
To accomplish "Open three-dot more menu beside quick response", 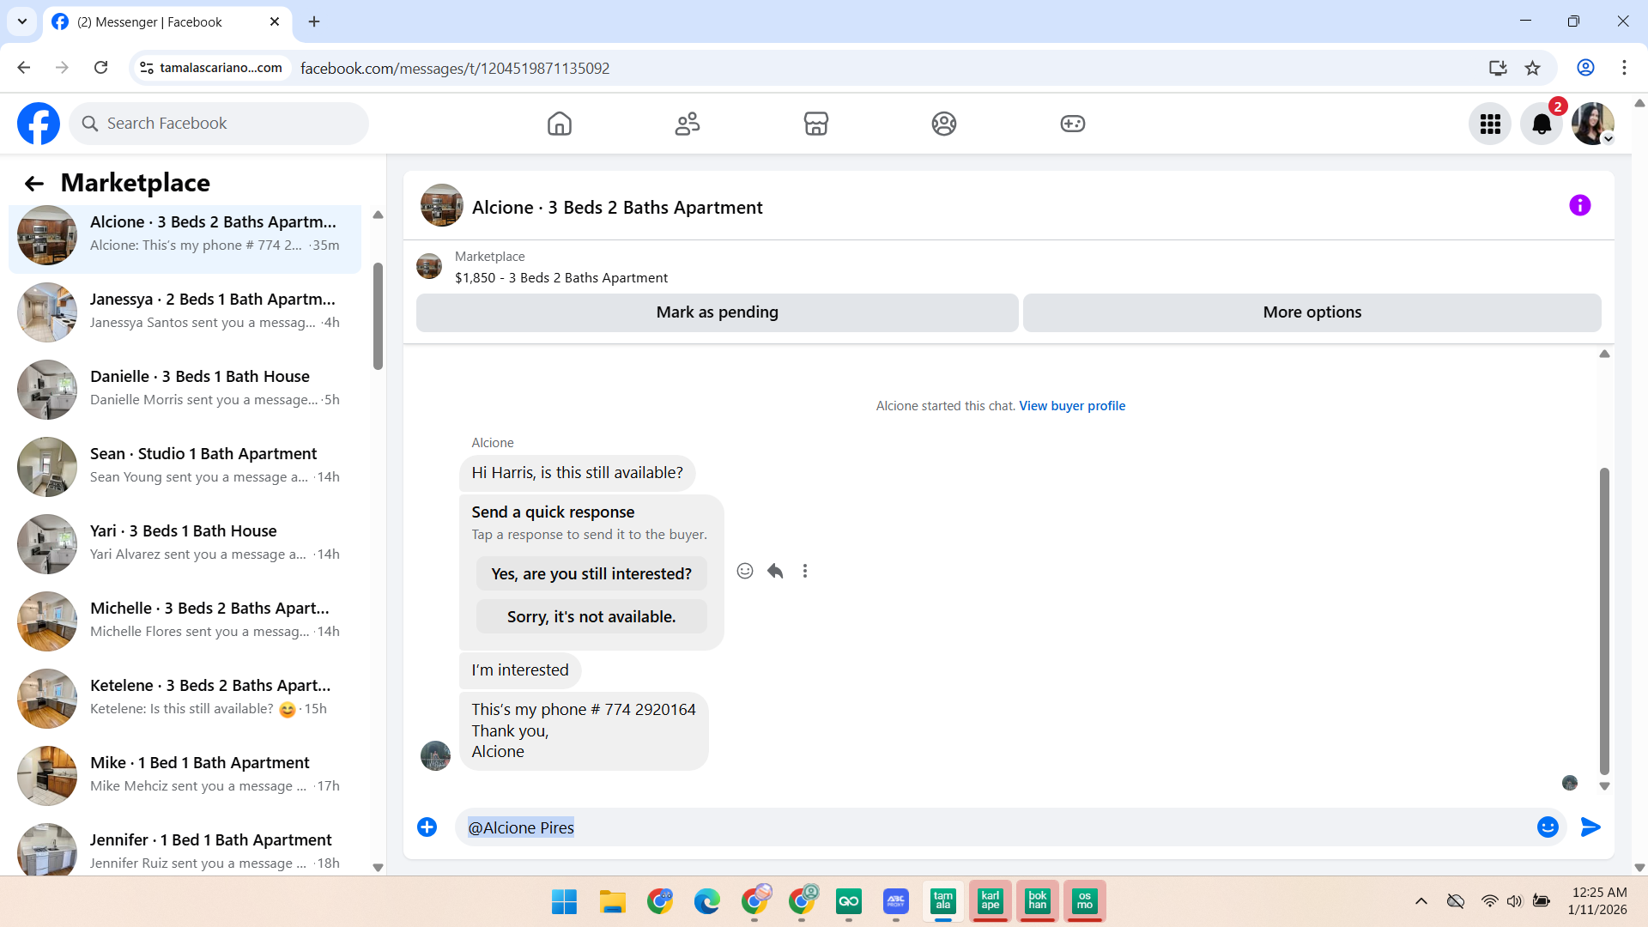I will (804, 571).
